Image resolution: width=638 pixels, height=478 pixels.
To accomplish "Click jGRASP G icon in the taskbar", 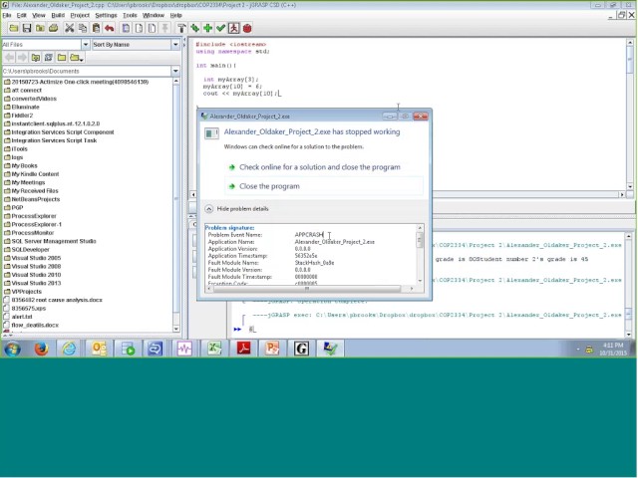I will click(301, 349).
